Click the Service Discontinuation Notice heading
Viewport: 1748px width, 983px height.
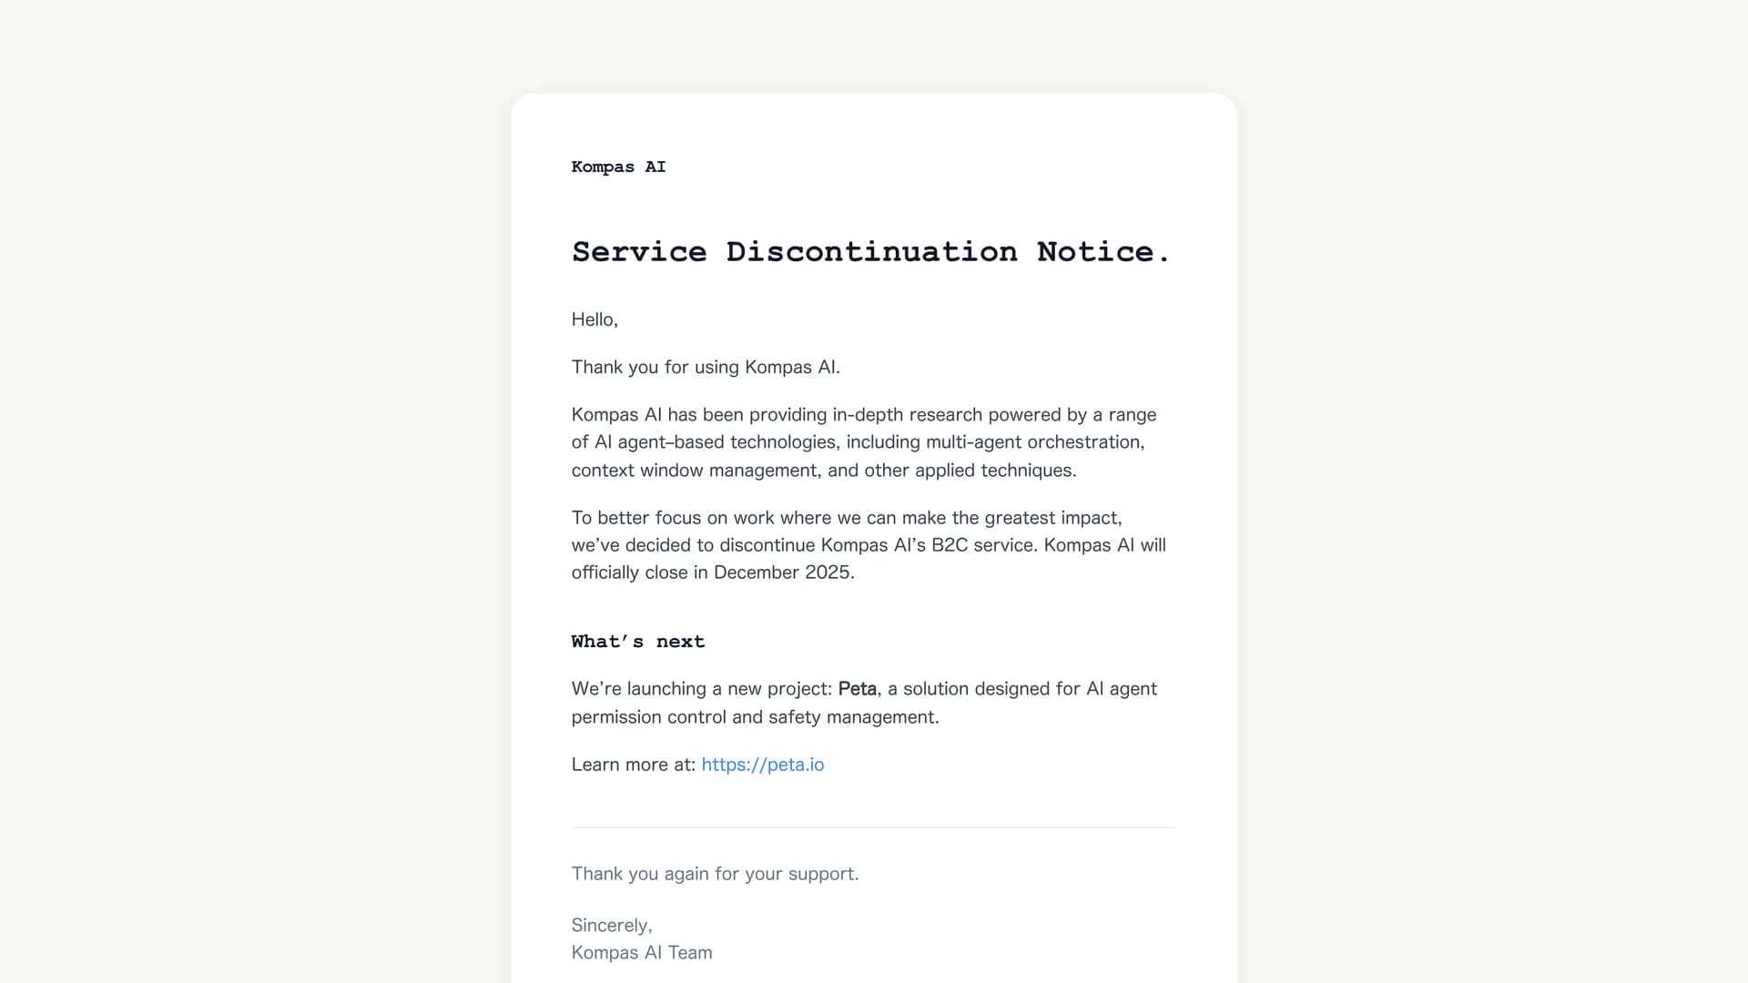[870, 252]
